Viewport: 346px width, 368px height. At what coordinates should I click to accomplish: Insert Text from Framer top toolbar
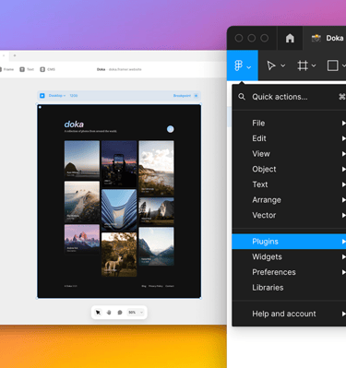point(27,69)
